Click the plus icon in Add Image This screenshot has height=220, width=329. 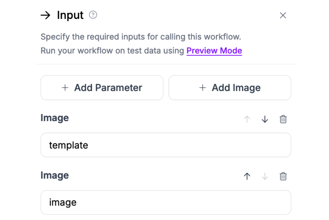[x=203, y=88]
